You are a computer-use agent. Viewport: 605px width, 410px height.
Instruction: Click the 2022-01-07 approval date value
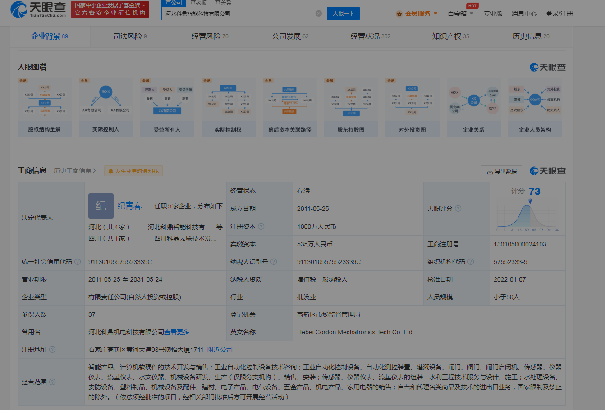(509, 279)
